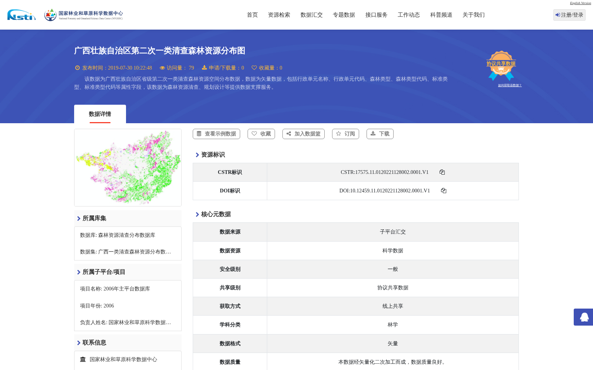Open 如何获取该数据? link

coord(510,85)
